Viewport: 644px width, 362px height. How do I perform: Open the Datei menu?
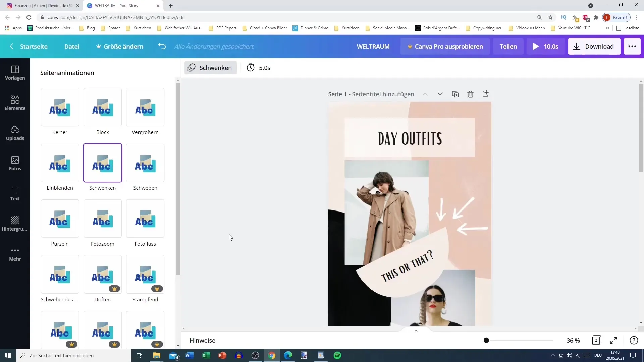point(72,46)
